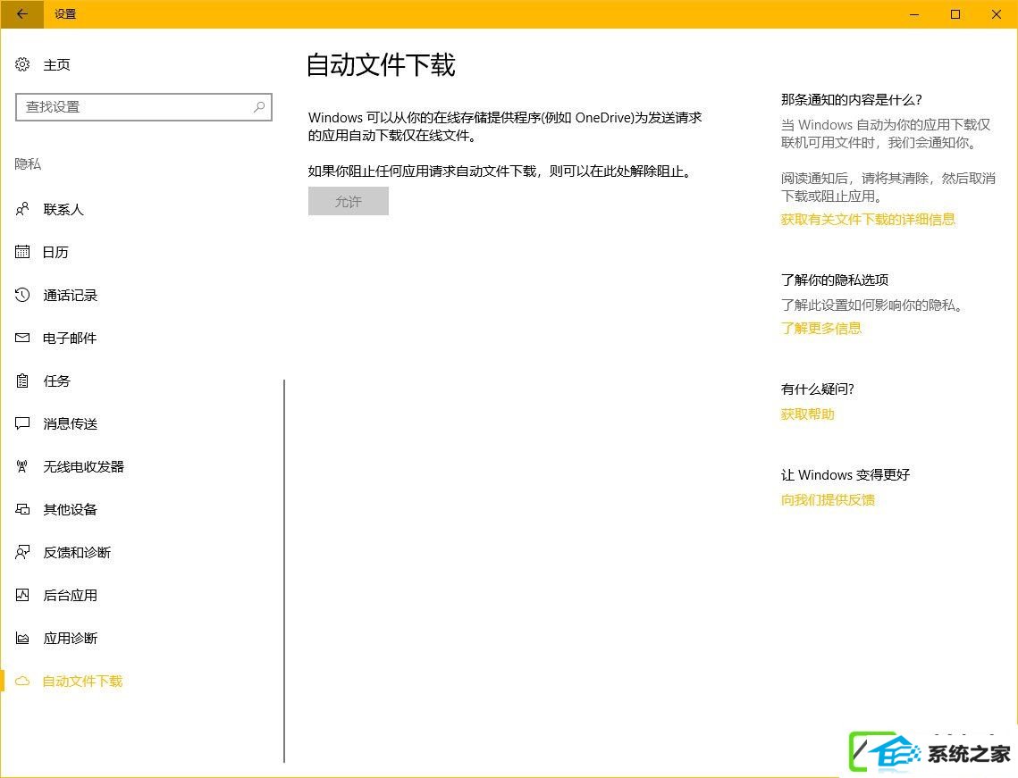Screen dimensions: 1018x778
Task: Open 反馈和诊断 settings
Action: pyautogui.click(x=77, y=552)
